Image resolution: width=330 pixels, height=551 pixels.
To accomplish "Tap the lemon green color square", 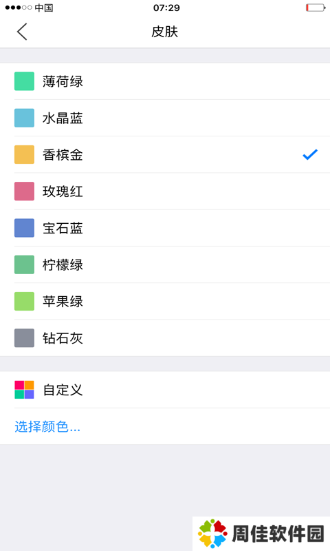I will click(x=24, y=264).
